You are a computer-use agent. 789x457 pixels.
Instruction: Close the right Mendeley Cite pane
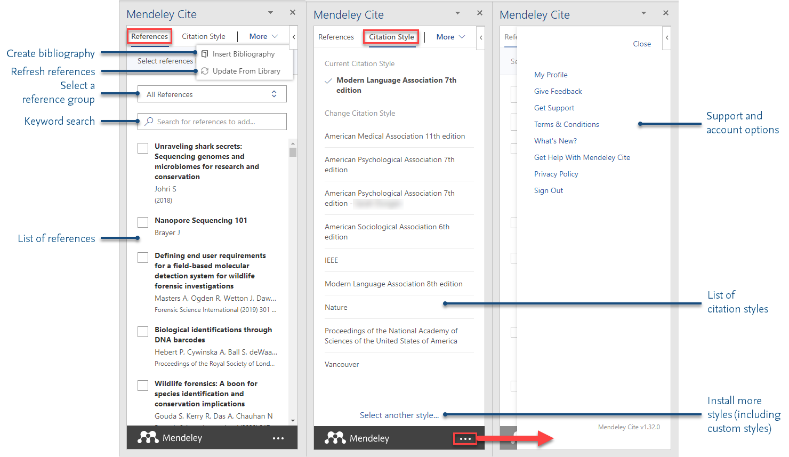pos(666,13)
